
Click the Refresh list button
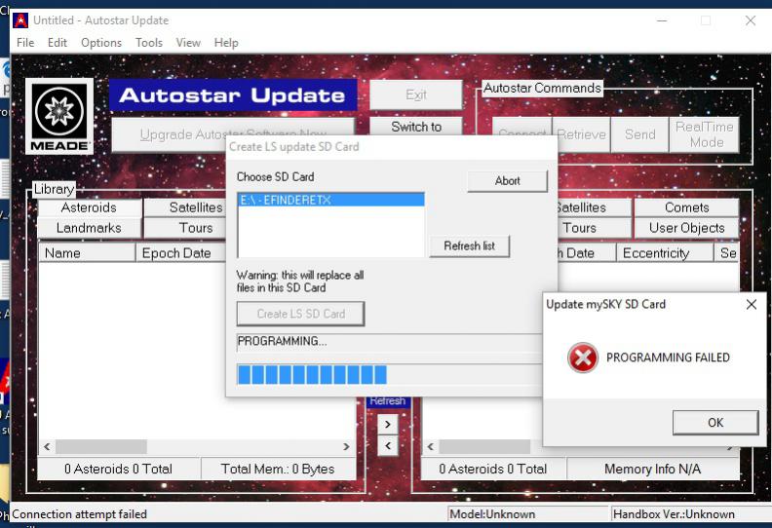[x=469, y=245]
